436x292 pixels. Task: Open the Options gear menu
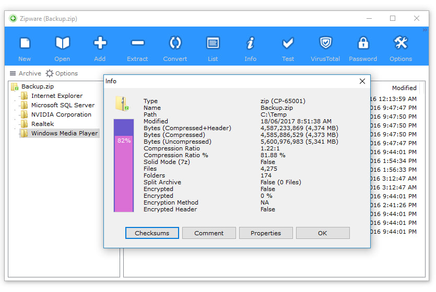point(62,73)
